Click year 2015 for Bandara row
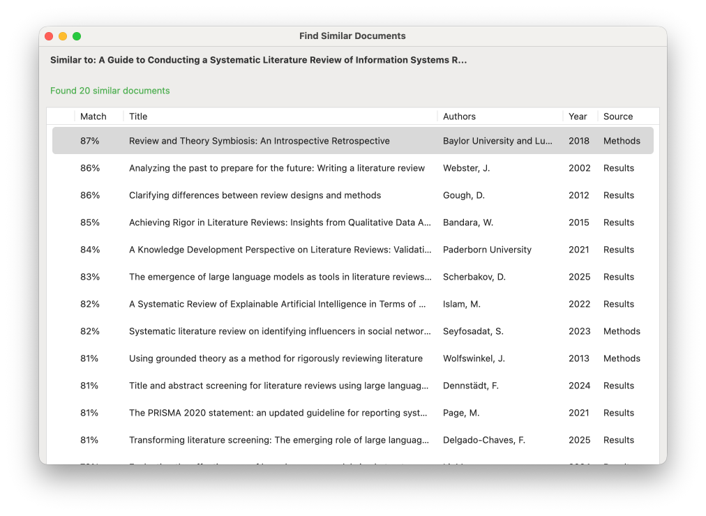 579,222
